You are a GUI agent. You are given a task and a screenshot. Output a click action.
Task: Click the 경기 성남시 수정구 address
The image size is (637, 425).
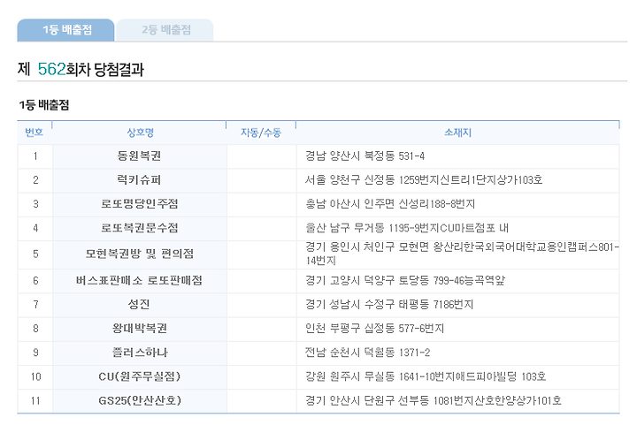click(389, 304)
